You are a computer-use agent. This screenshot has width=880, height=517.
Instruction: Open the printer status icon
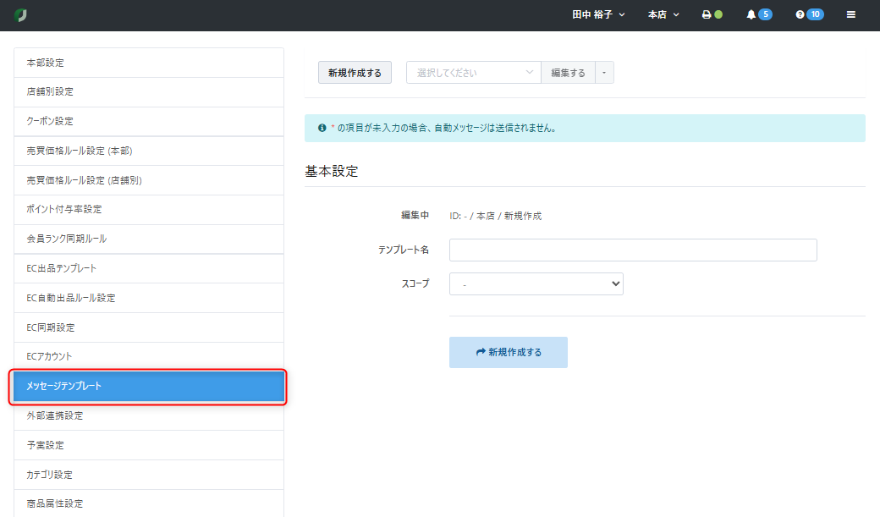(707, 15)
